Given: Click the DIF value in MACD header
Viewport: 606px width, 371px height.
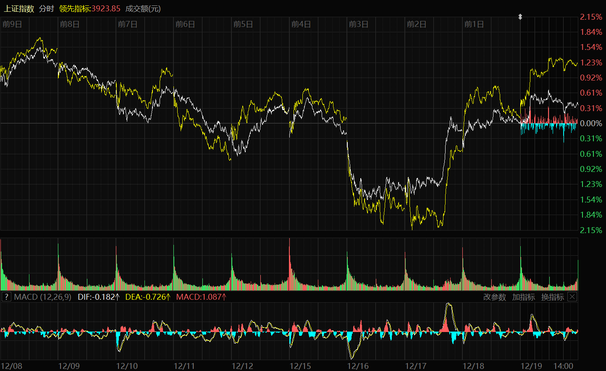Looking at the screenshot, I should (x=99, y=297).
